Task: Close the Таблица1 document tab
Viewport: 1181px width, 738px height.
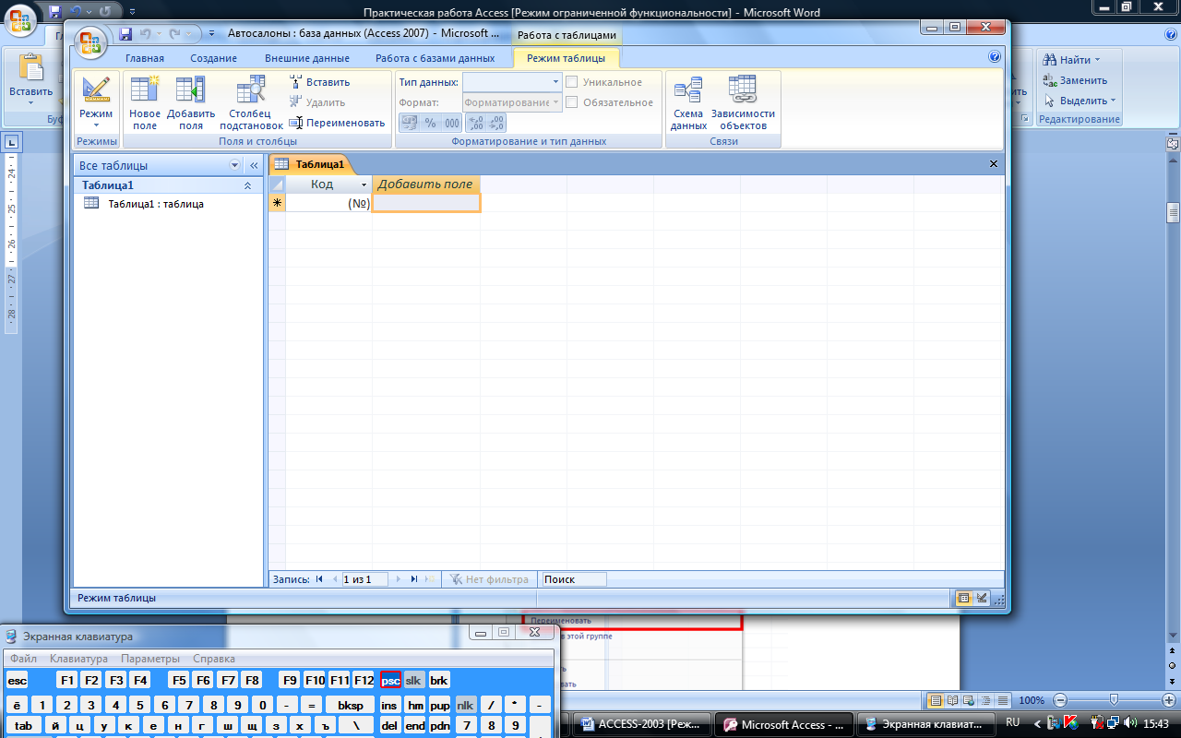Action: [x=994, y=164]
